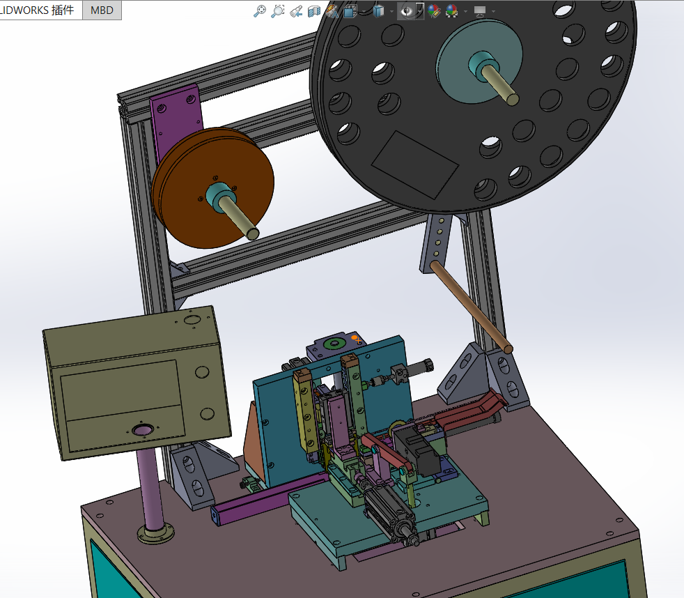Viewport: 684px width, 598px height.
Task: Open the Edit Appearance color ball
Action: (x=434, y=11)
